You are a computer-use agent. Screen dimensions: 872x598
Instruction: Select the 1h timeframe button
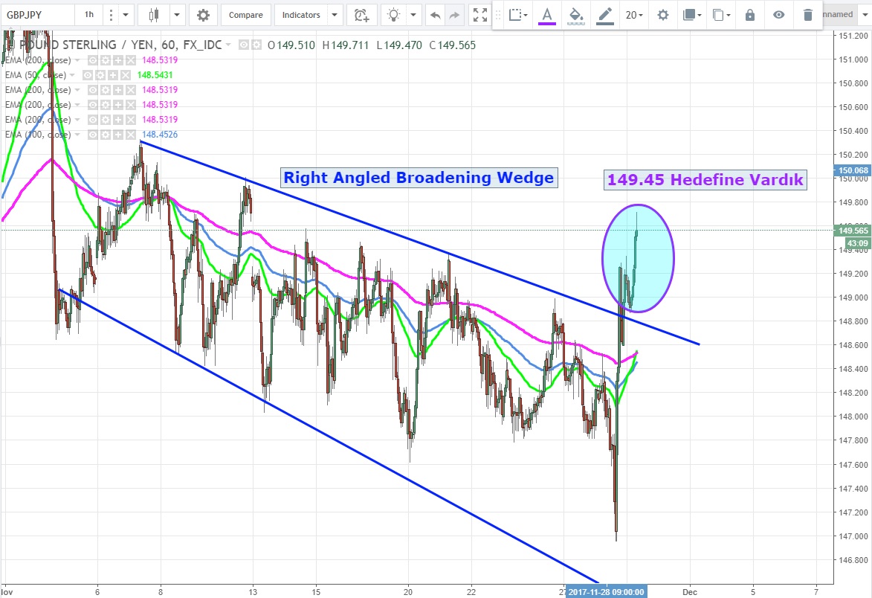(x=89, y=15)
